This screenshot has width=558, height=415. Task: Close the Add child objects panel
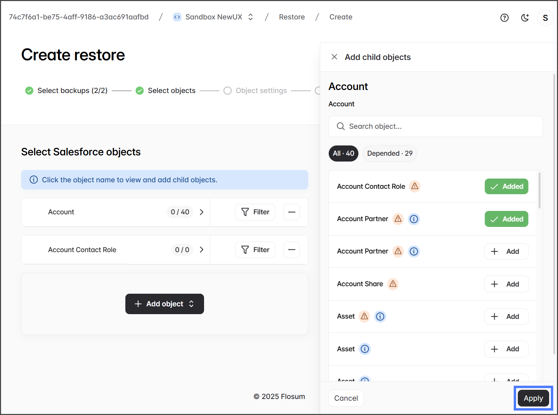click(x=334, y=57)
